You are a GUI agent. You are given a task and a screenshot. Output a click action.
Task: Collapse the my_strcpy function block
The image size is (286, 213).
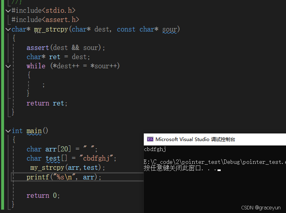8,29
